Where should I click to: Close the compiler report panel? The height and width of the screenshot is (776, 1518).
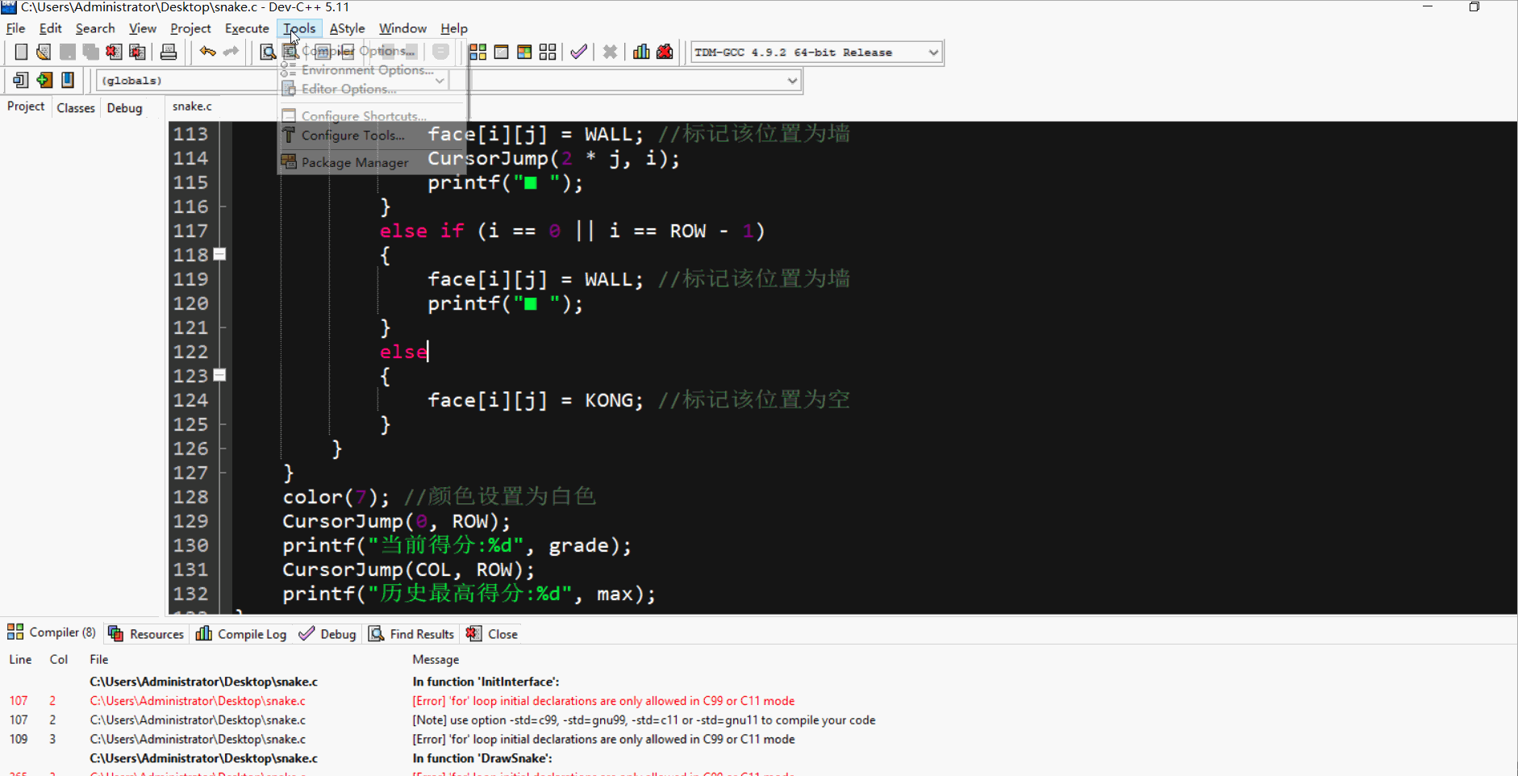492,634
